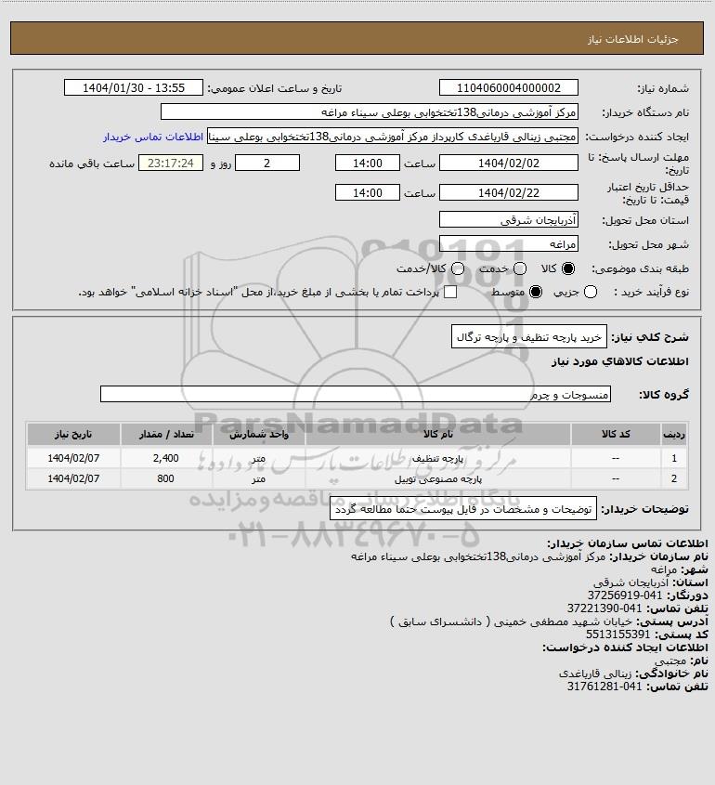Click the need date for row 2
The width and height of the screenshot is (715, 785).
[73, 478]
